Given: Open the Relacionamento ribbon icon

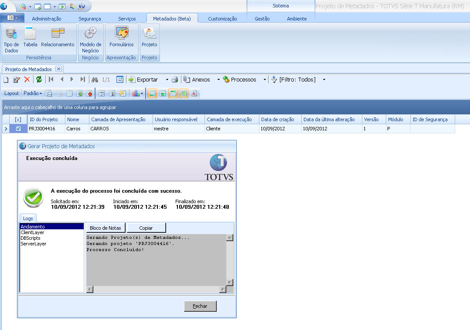Looking at the screenshot, I should click(58, 37).
